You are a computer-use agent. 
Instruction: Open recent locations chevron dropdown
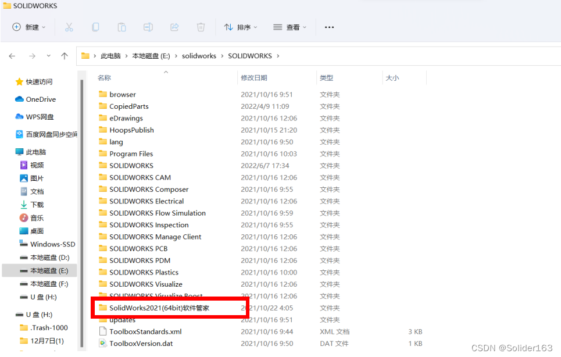tap(49, 56)
